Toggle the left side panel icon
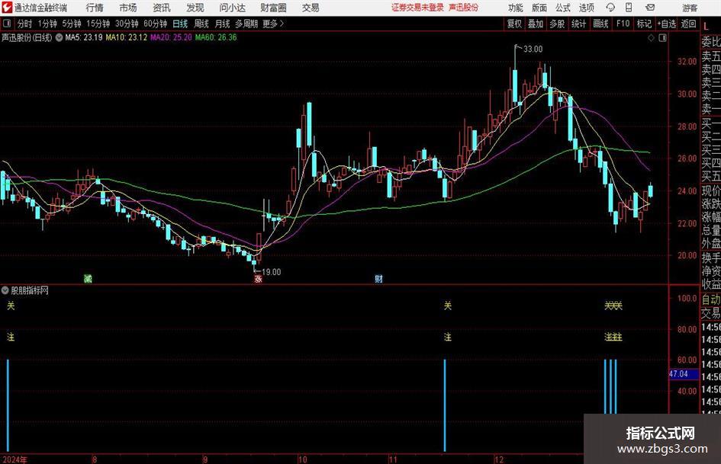 (x=6, y=24)
